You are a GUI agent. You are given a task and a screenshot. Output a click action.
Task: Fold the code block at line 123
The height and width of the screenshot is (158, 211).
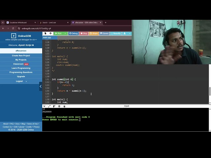[50, 56]
